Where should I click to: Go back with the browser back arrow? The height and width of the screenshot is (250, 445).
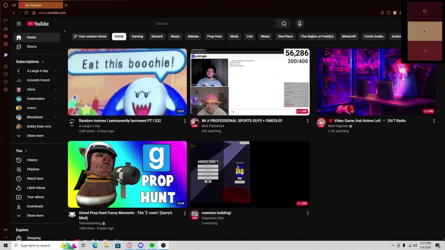pyautogui.click(x=14, y=13)
